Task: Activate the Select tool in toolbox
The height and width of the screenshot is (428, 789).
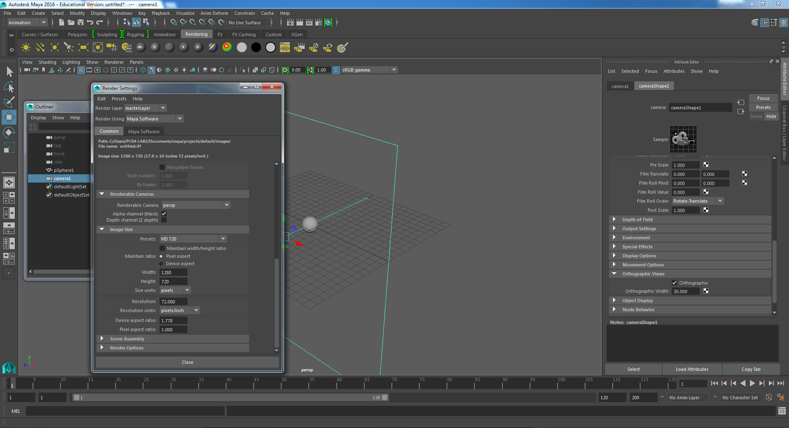Action: pyautogui.click(x=9, y=72)
